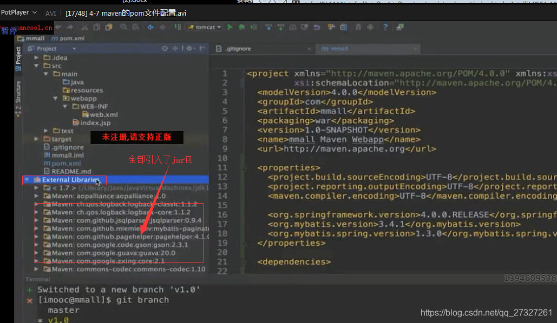Open Help with the question mark icon
Screen dimensions: 557x323
pos(385,28)
